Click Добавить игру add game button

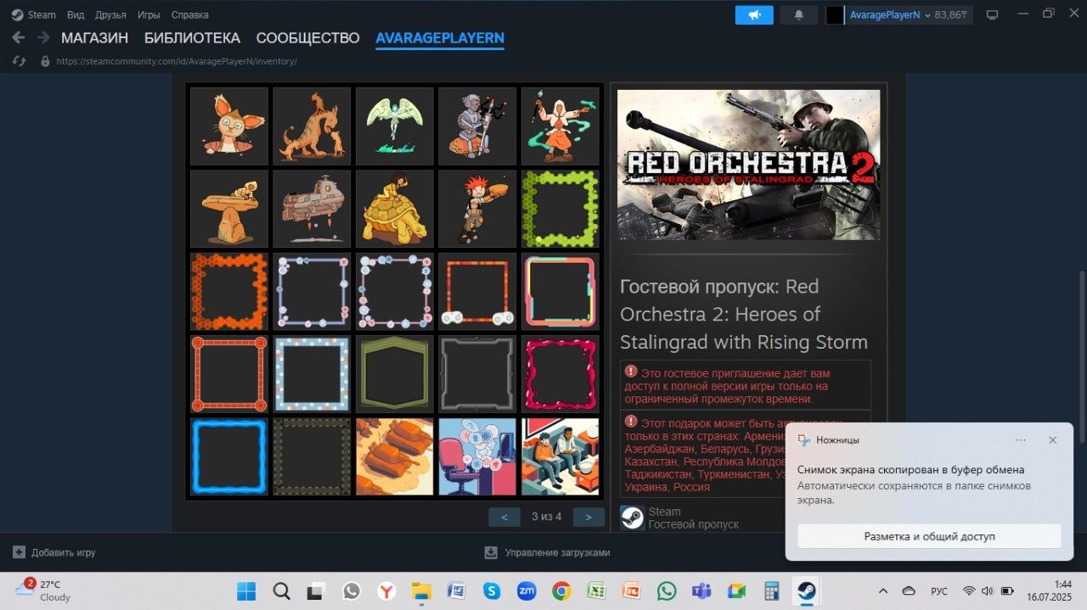coord(54,552)
